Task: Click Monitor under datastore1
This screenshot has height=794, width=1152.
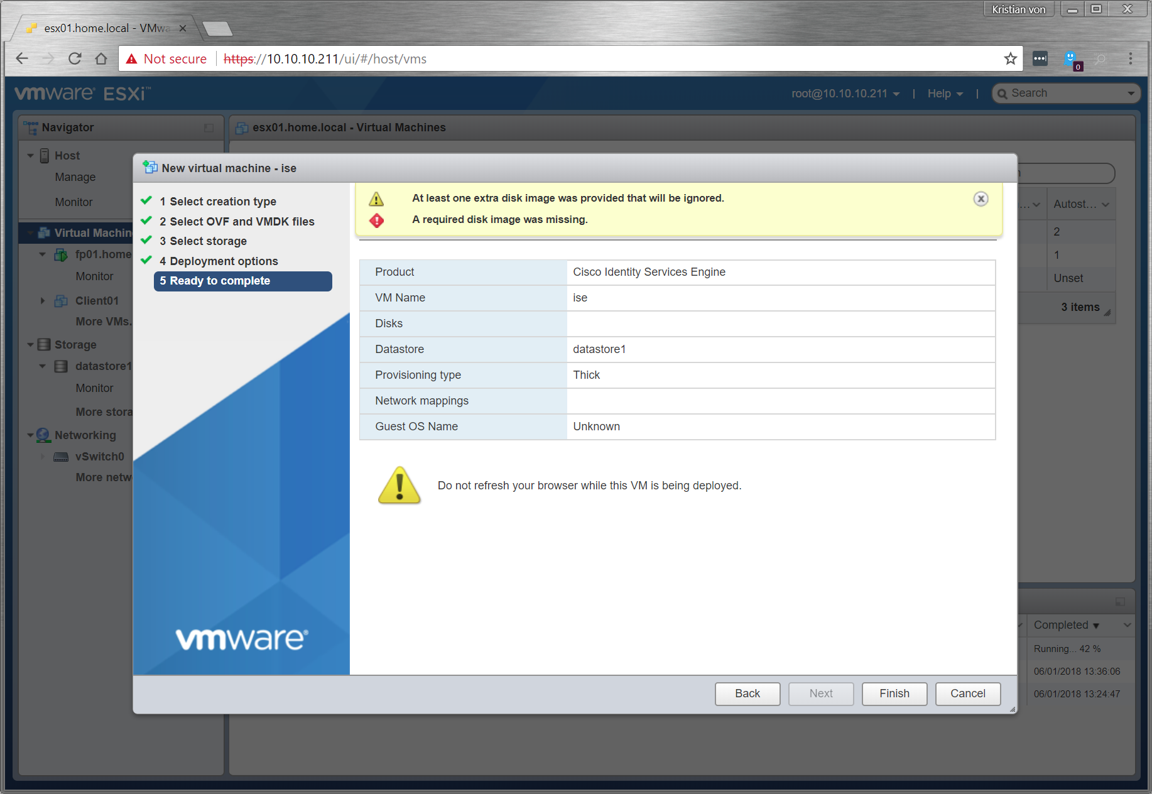Action: pyautogui.click(x=94, y=388)
